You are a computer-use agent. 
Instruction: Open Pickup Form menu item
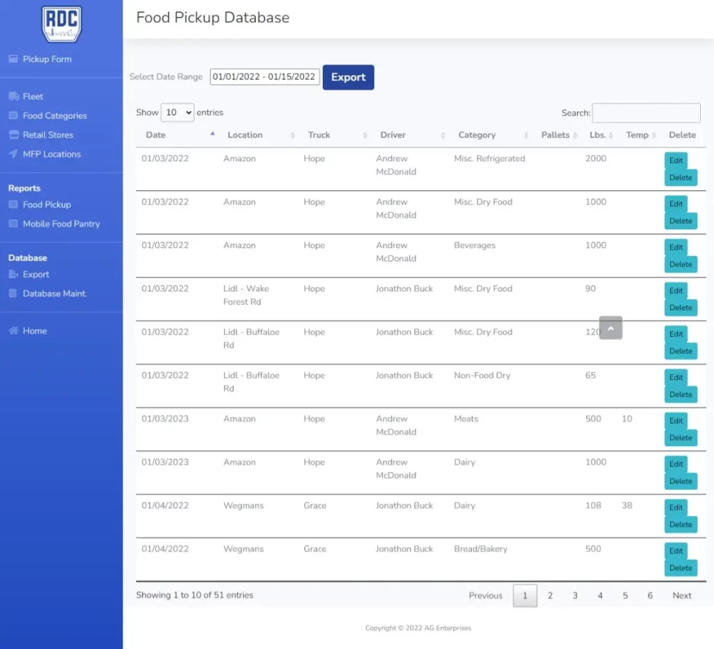click(x=47, y=59)
